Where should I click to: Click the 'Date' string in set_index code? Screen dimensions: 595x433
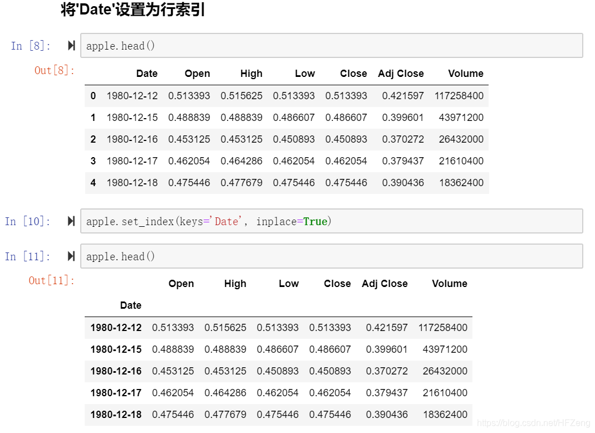tap(226, 221)
